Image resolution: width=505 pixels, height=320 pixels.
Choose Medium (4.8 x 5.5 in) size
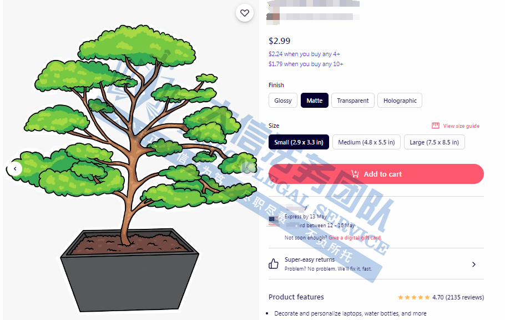366,142
